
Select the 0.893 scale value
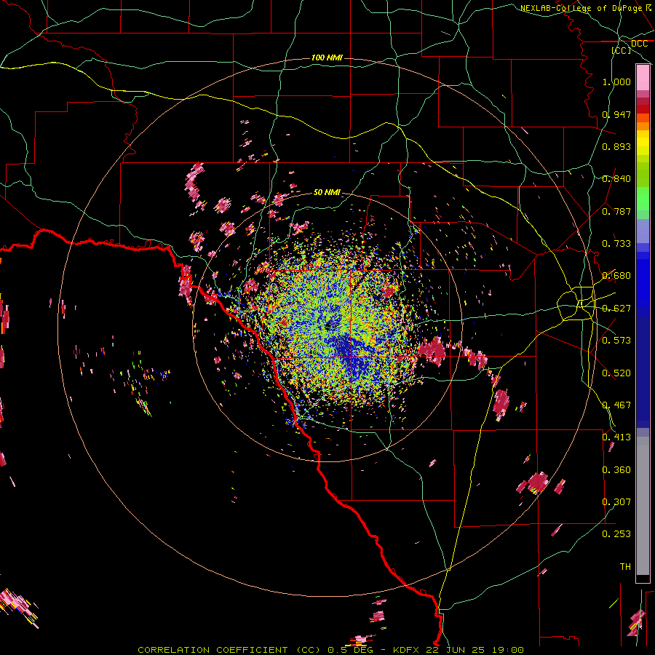616,146
